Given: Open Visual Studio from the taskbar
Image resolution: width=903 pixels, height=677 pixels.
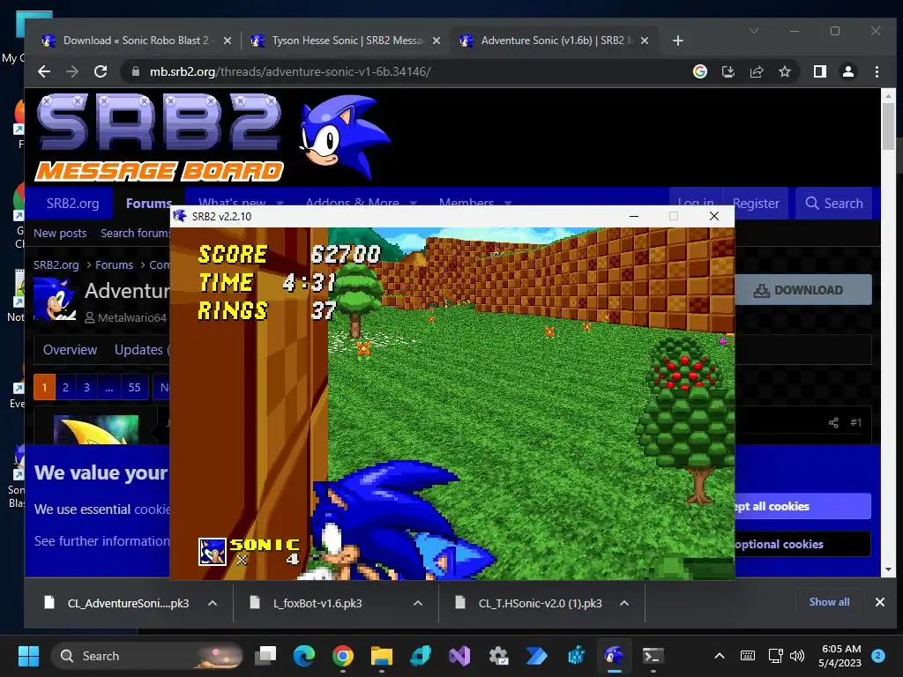Looking at the screenshot, I should point(459,656).
